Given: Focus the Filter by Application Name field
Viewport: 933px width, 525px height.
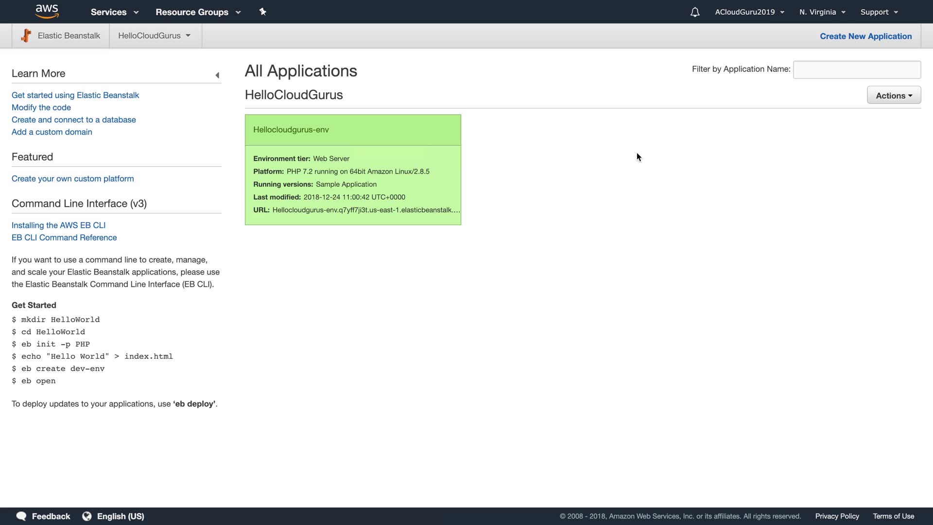Looking at the screenshot, I should 857,70.
